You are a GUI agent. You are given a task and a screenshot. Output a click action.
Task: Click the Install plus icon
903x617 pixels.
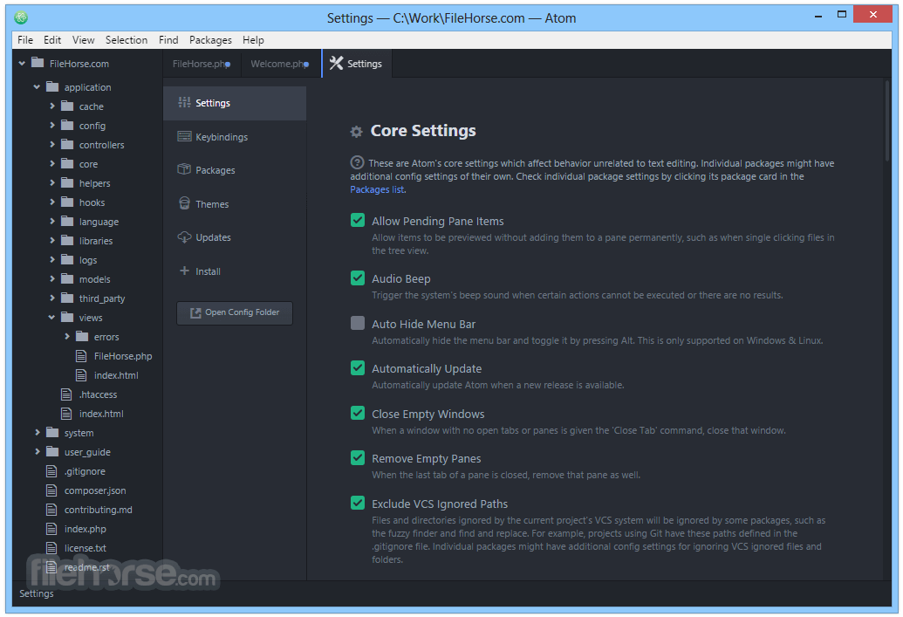[184, 271]
